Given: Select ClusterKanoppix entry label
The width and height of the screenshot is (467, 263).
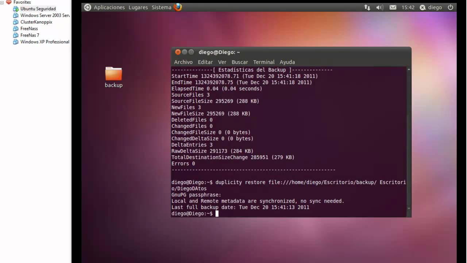Looking at the screenshot, I should (36, 22).
